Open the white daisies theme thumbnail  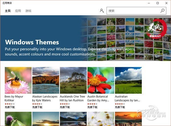click(101, 119)
